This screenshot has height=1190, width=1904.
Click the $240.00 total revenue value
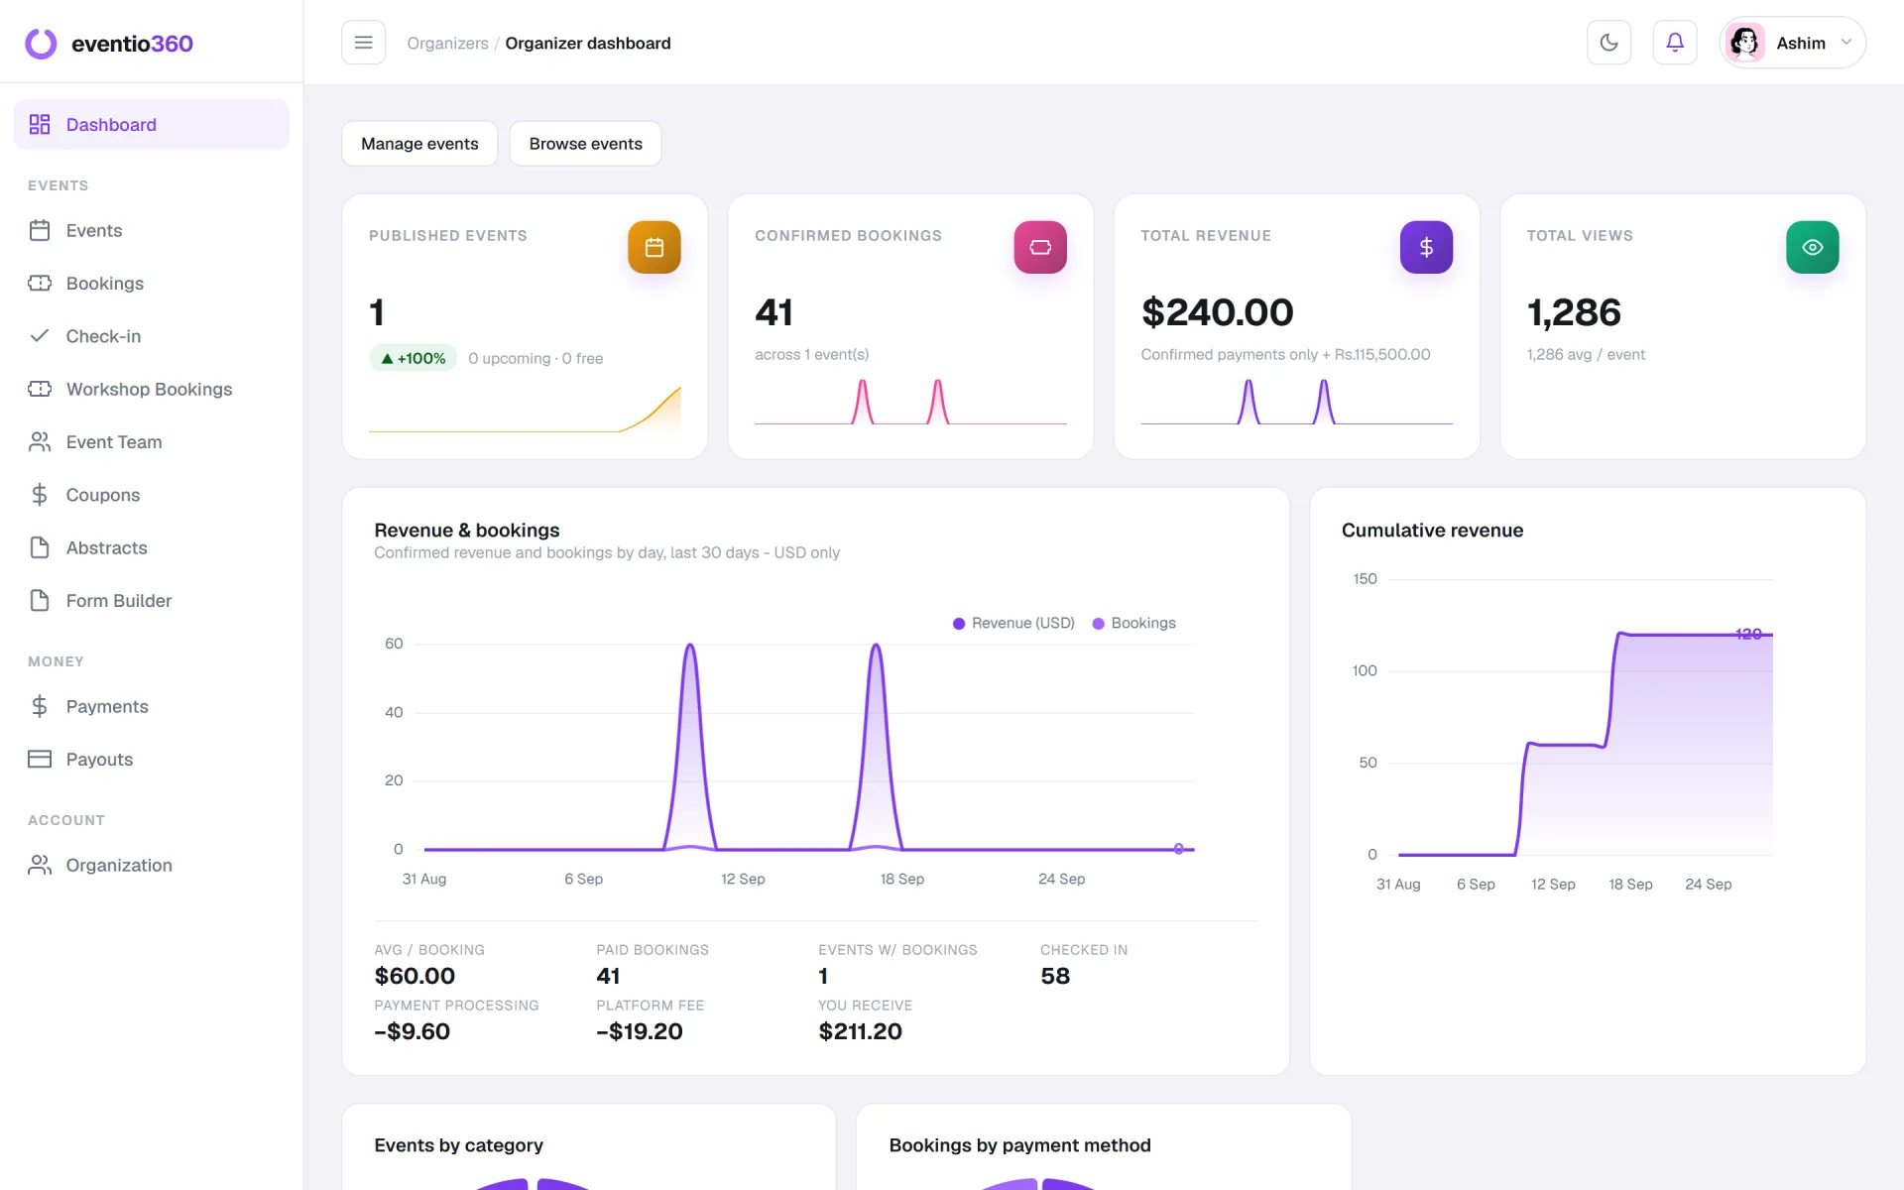click(1217, 312)
